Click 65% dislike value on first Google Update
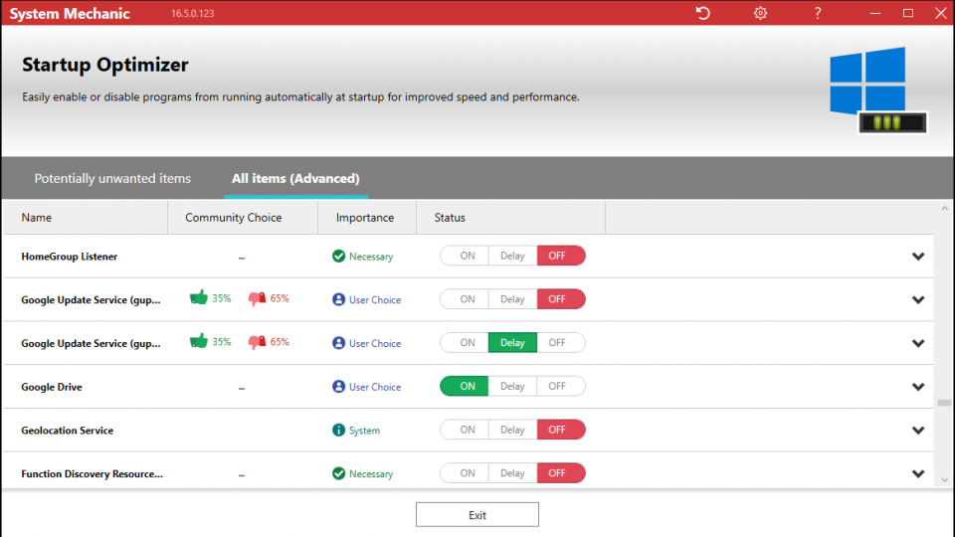955x537 pixels. [x=280, y=298]
